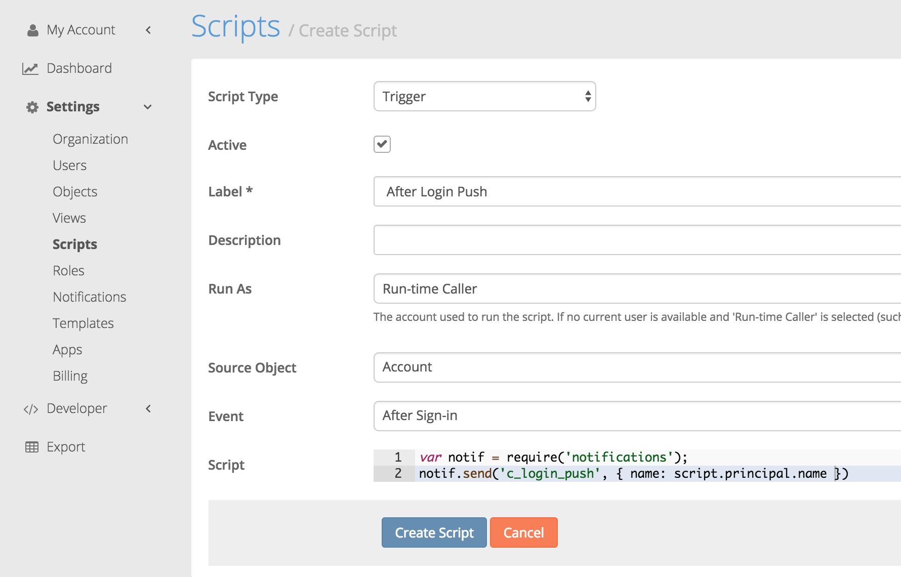
Task: Open the Billing page
Action: tap(70, 376)
